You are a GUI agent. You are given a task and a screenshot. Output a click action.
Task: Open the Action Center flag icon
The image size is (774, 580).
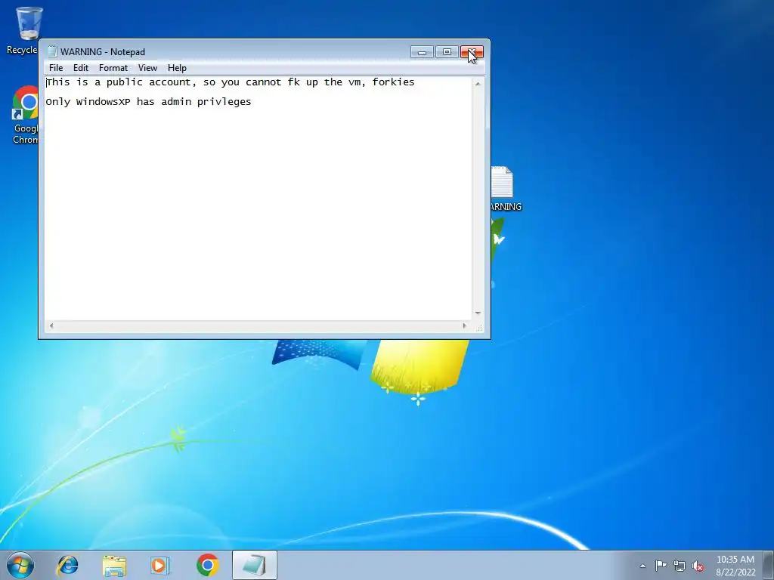[661, 566]
